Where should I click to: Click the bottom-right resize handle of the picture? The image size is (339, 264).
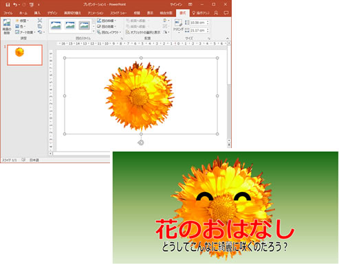217,134
